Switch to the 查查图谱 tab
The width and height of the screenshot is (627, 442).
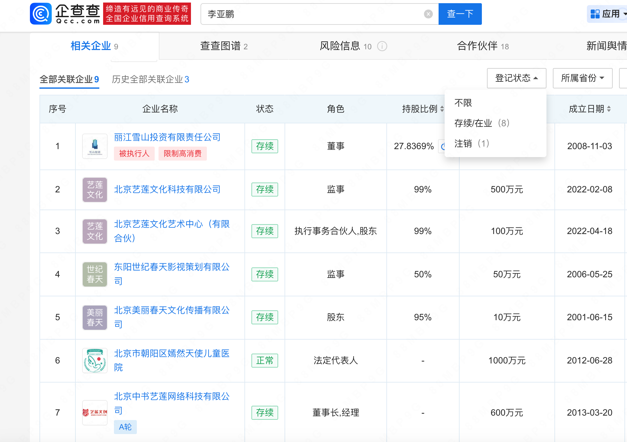[x=224, y=46]
